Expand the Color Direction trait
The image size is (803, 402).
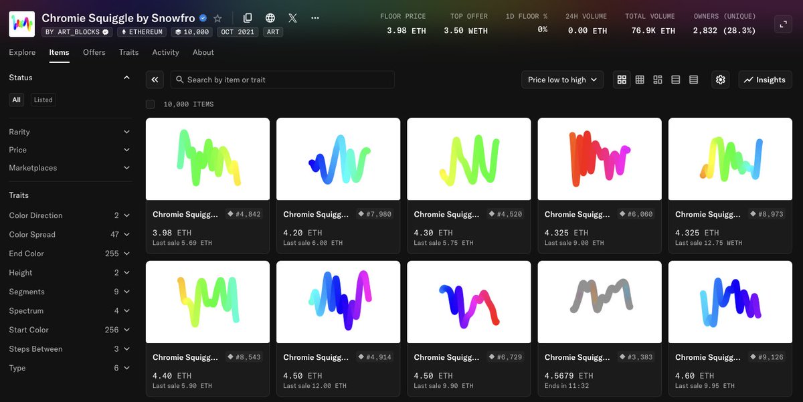(70, 215)
